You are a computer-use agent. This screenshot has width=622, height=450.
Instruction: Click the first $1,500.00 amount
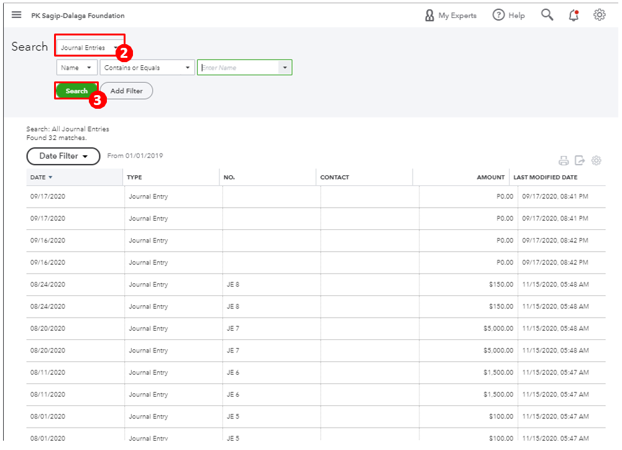pyautogui.click(x=498, y=373)
